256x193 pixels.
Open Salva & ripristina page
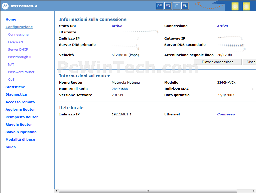pyautogui.click(x=21, y=132)
